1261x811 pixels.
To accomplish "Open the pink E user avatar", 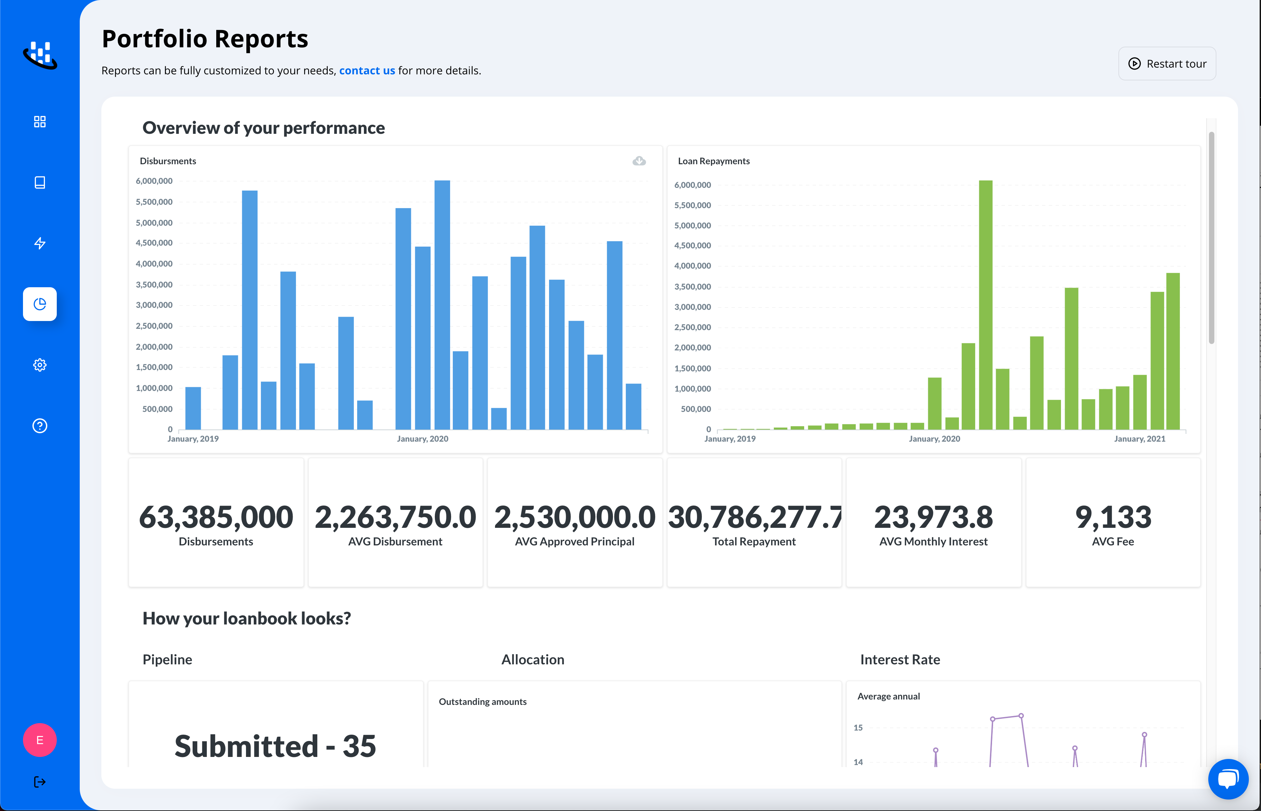I will [x=40, y=740].
